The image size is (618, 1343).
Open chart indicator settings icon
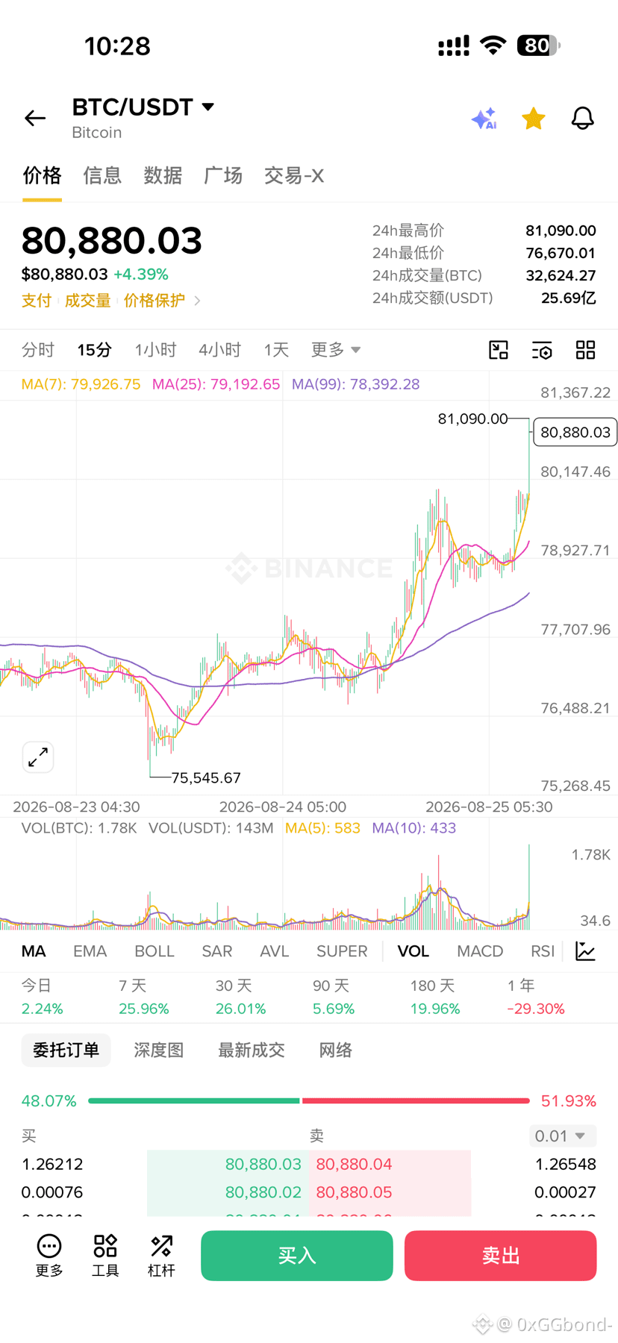coord(542,350)
